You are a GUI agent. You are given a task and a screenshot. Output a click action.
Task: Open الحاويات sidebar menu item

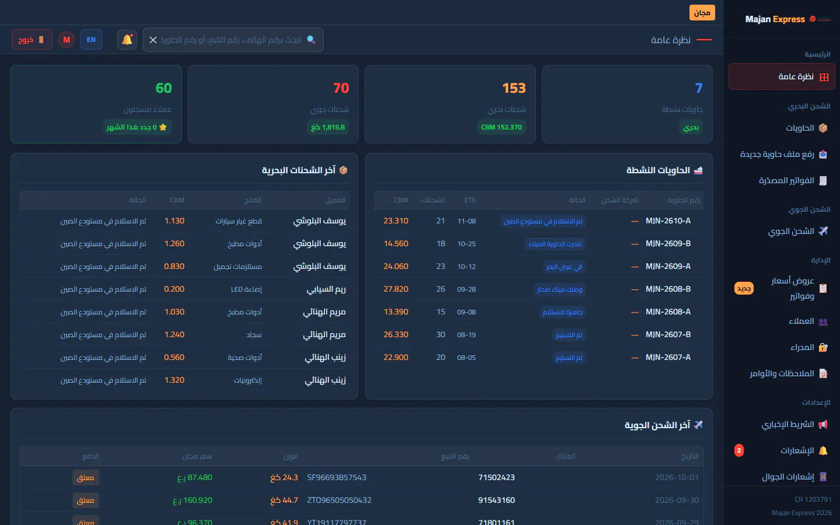coord(782,128)
